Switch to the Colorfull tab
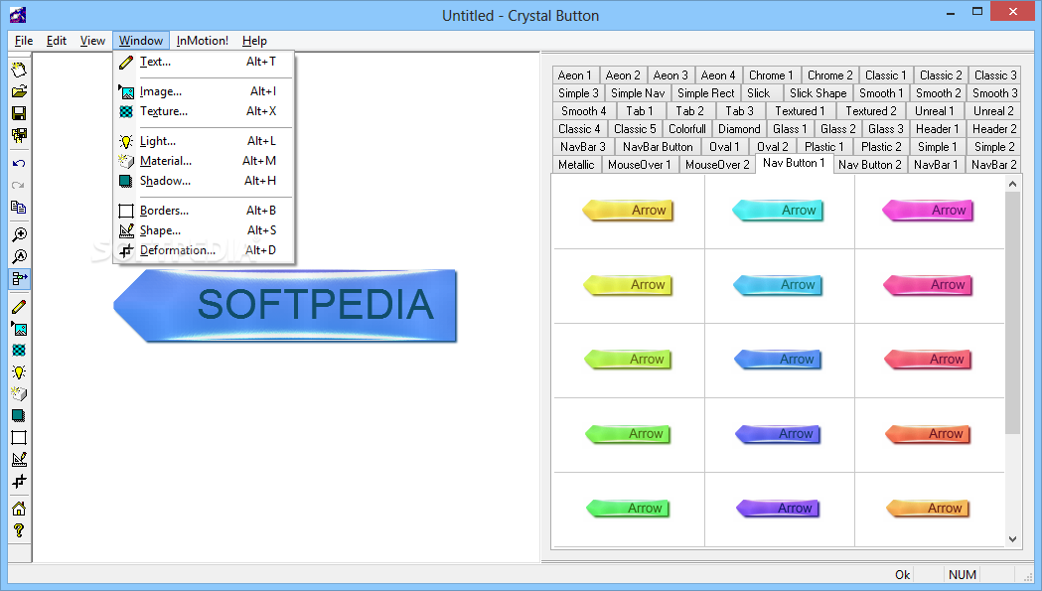The width and height of the screenshot is (1042, 591). (687, 129)
